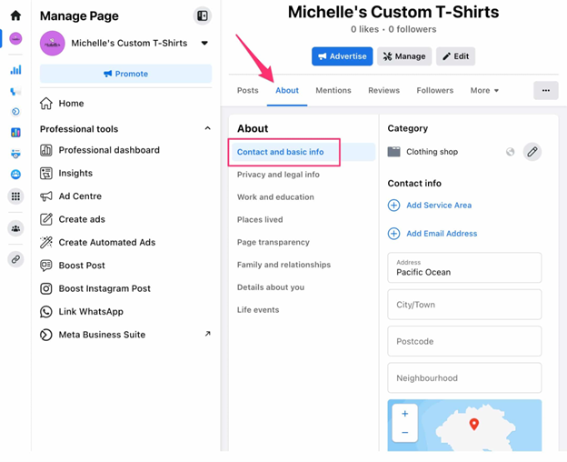
Task: Click the Address field containing Pacific Ocean
Action: [x=464, y=267]
